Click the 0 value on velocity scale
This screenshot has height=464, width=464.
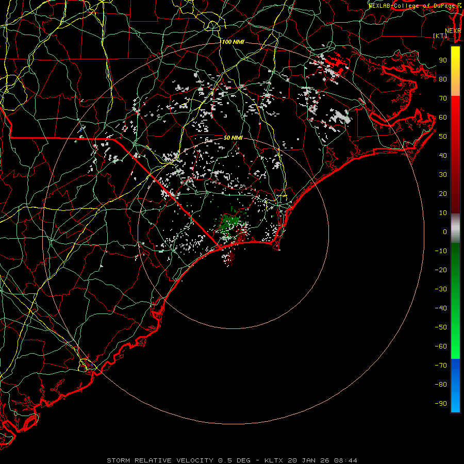tap(445, 232)
